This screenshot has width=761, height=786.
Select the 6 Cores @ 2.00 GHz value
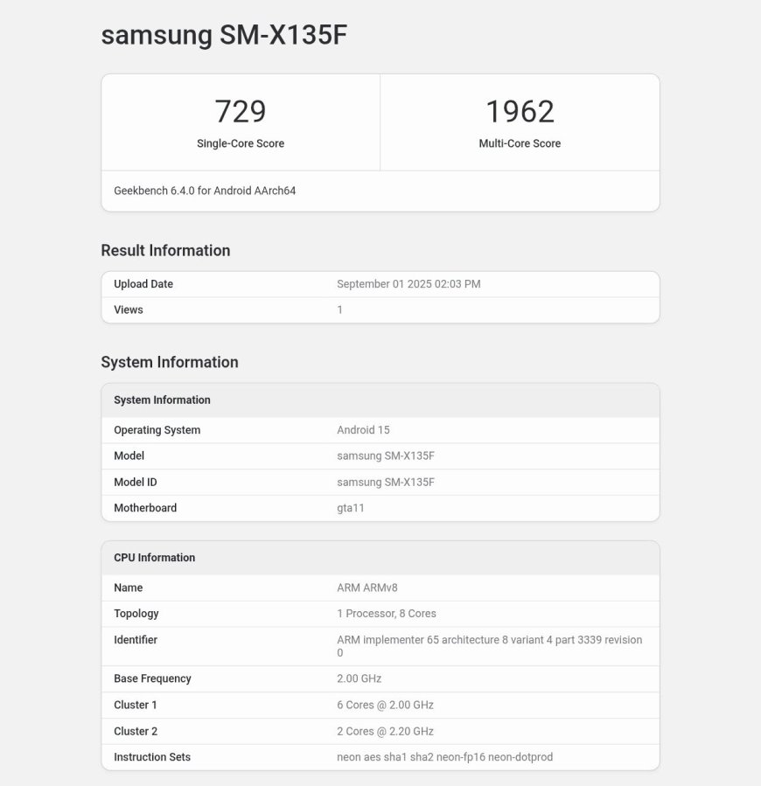click(385, 705)
